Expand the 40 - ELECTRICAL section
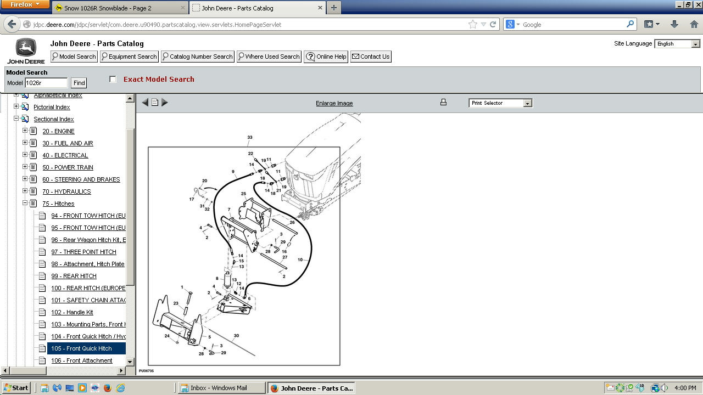The height and width of the screenshot is (395, 703). (x=25, y=155)
